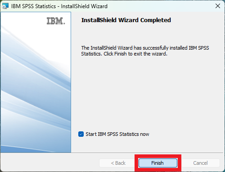This screenshot has height=172, width=225.
Task: Click the IBM logo in the banner
Action: pos(56,21)
